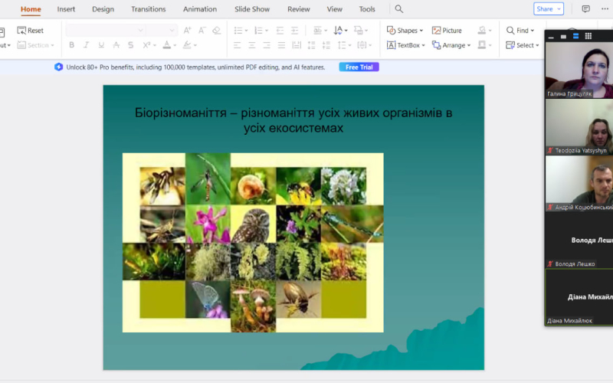This screenshot has height=383, width=613.
Task: Toggle text shadow S button
Action: [x=130, y=45]
